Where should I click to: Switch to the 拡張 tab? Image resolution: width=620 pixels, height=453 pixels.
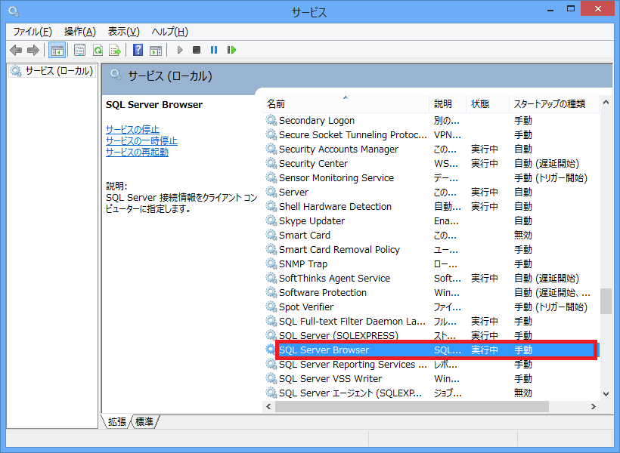coord(117,422)
